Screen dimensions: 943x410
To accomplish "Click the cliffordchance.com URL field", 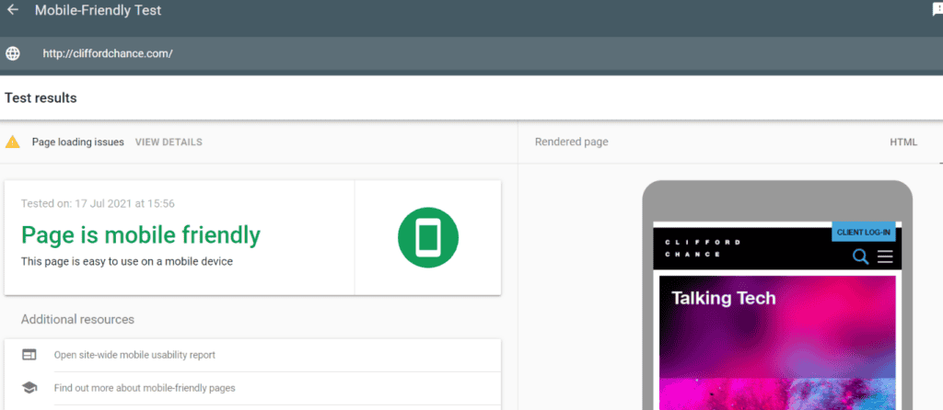I will point(108,53).
